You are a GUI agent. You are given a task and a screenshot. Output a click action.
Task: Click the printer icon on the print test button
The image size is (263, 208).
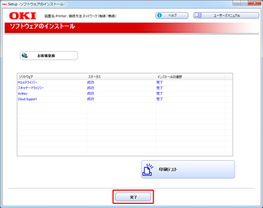[148, 169]
